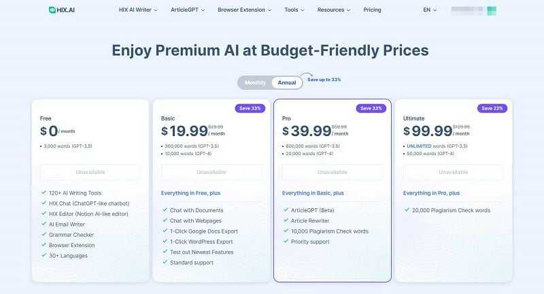
Task: Click the Unavailable button in Basic plan
Action: point(211,172)
